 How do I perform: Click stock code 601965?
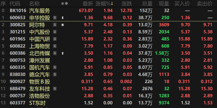(x=18, y=39)
